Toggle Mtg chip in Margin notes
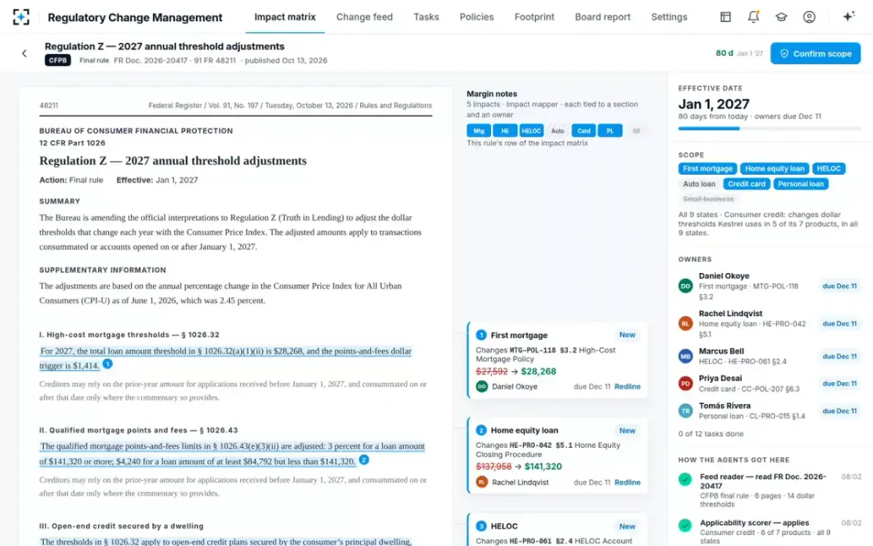 pyautogui.click(x=478, y=131)
